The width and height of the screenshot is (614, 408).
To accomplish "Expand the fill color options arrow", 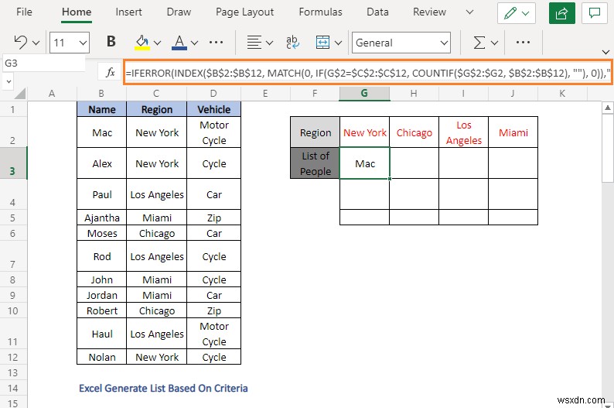I will pyautogui.click(x=158, y=43).
